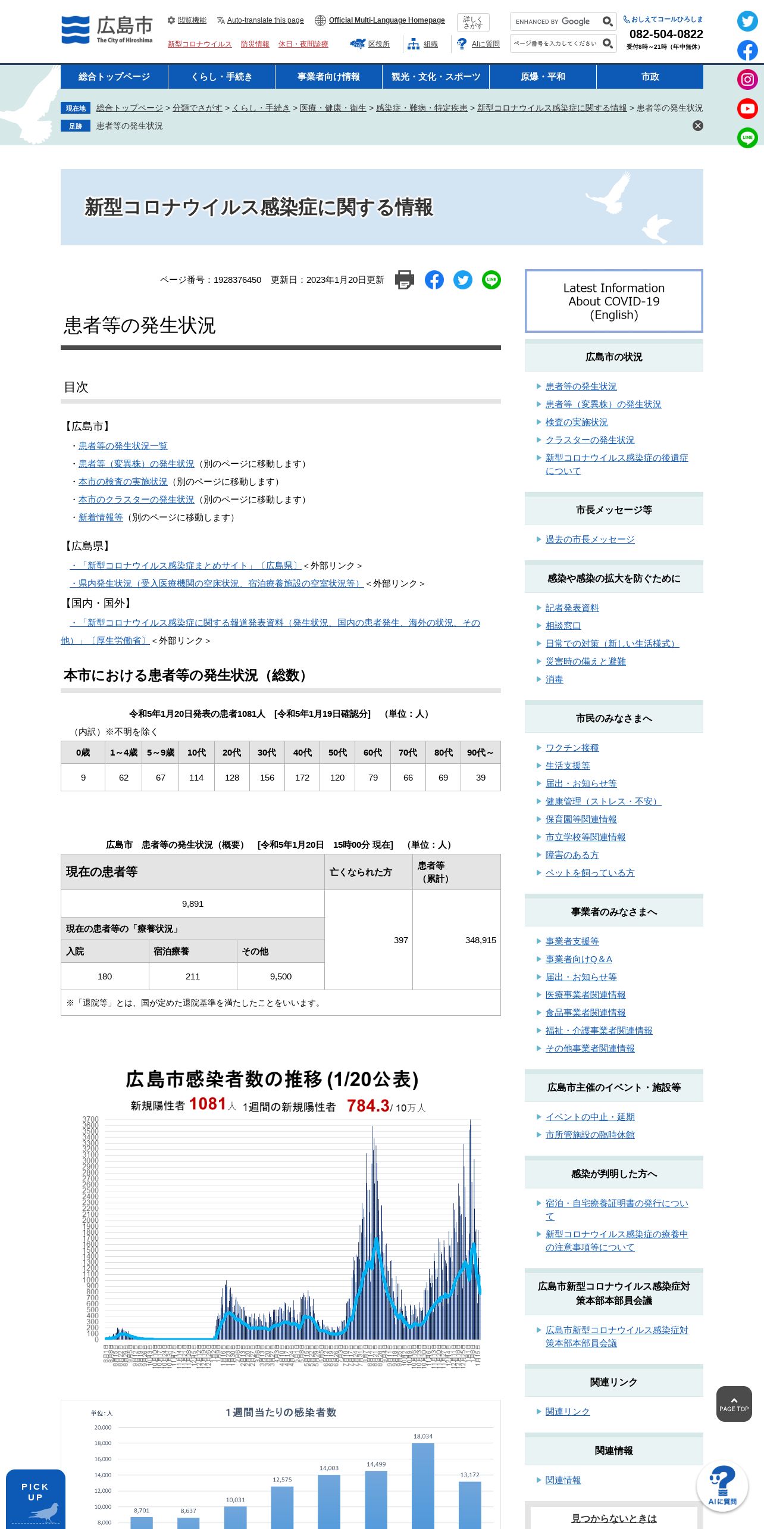This screenshot has height=1529, width=764.
Task: Open 本市のクラスターの発生状況 link
Action: click(136, 500)
